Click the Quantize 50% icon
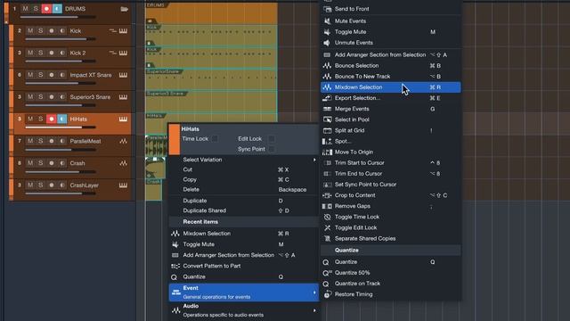The width and height of the screenshot is (570, 321). tap(327, 273)
